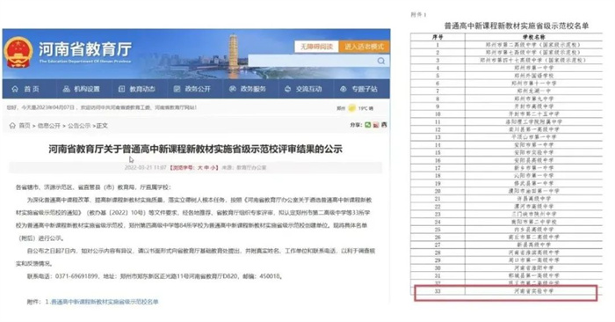Click the 序号 column header

[438, 37]
